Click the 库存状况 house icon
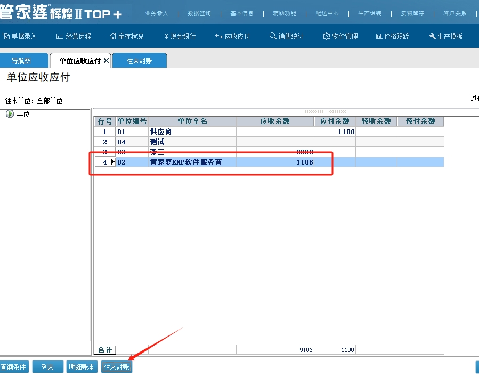The image size is (479, 377). coord(113,36)
